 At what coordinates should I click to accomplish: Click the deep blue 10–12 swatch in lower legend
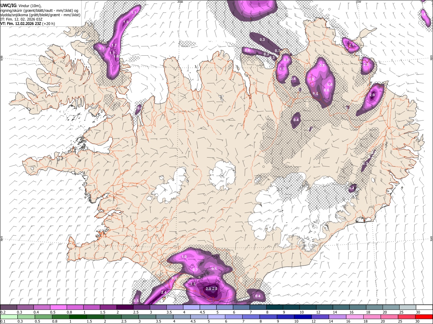click(x=303, y=317)
